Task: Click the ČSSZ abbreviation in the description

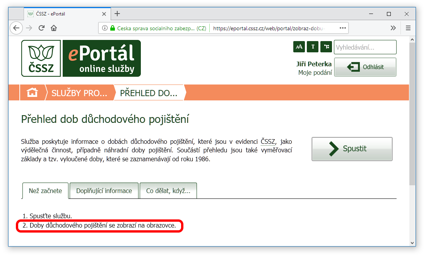Action: pyautogui.click(x=268, y=141)
